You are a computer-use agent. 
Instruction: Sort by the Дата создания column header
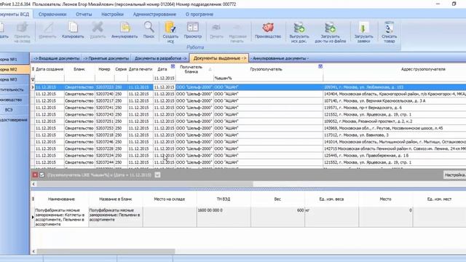(50, 69)
